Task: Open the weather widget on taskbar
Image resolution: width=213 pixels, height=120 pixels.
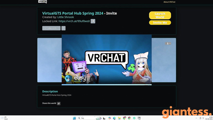Action: 4,118
